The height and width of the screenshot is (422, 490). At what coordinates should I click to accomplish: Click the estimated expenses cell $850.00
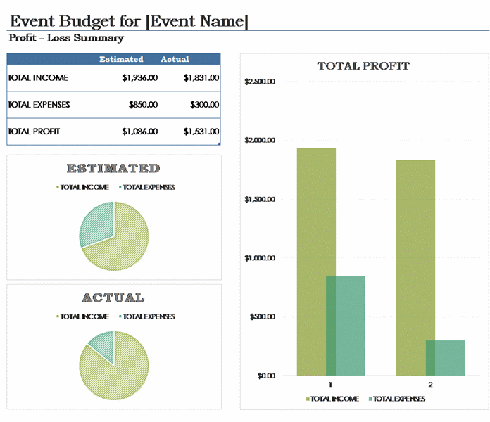pyautogui.click(x=143, y=105)
